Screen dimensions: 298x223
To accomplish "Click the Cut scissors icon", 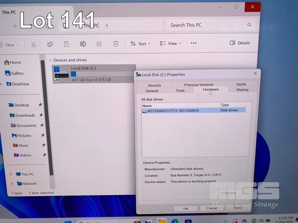I will pyautogui.click(x=34, y=44).
